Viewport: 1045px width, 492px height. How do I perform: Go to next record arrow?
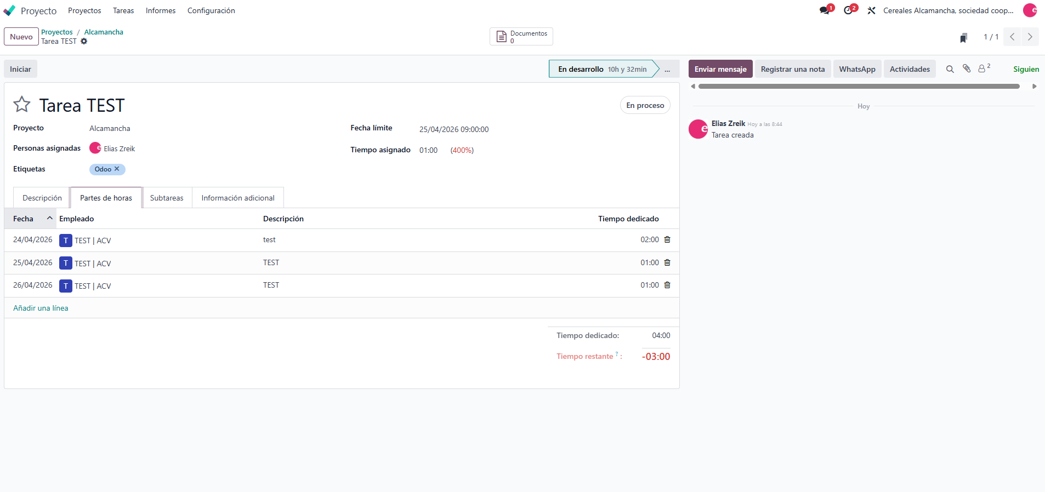(1030, 37)
